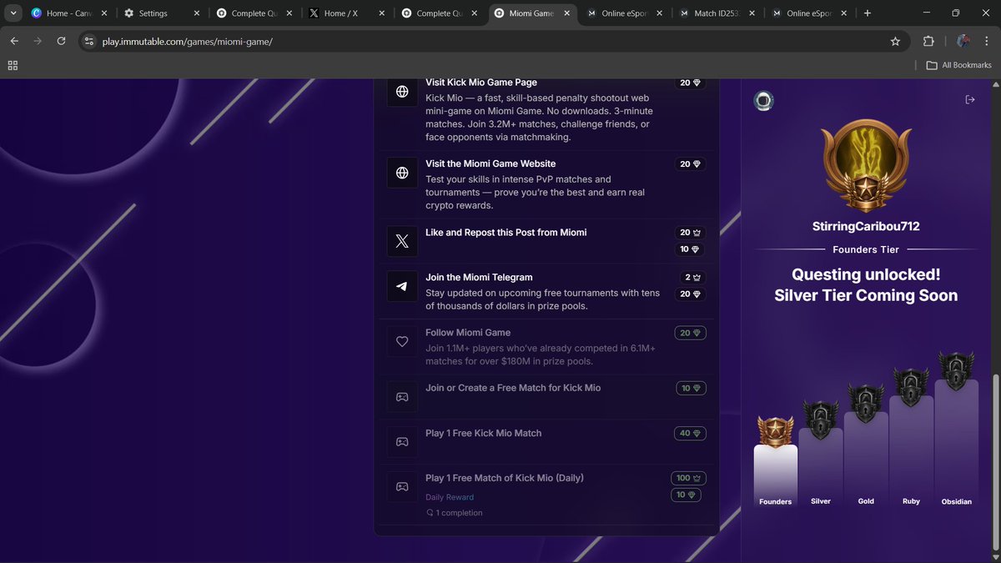
Task: Open the Join the Miomi Telegram quest
Action: click(x=546, y=291)
